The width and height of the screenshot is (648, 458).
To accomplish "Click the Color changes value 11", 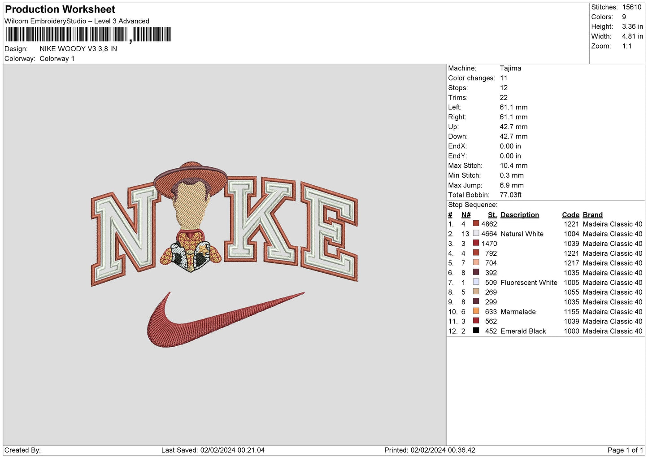I will pos(504,78).
